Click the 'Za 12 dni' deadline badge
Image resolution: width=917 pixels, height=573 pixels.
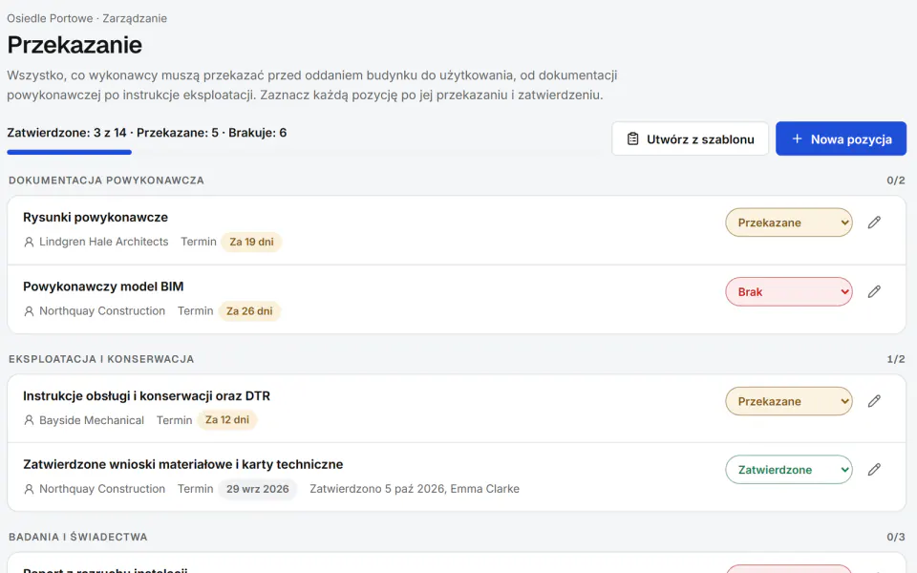click(227, 420)
